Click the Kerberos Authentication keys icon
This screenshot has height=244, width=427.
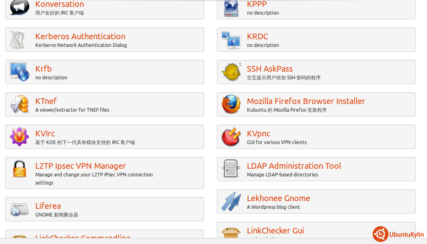coord(19,40)
